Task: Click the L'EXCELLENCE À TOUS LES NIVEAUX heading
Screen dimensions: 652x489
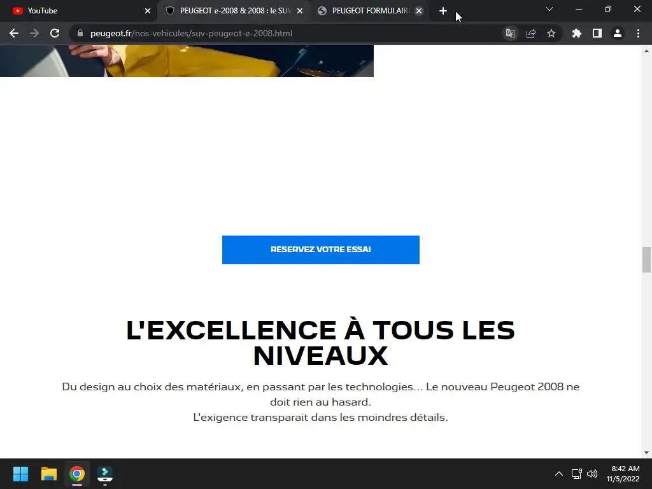Action: [321, 343]
